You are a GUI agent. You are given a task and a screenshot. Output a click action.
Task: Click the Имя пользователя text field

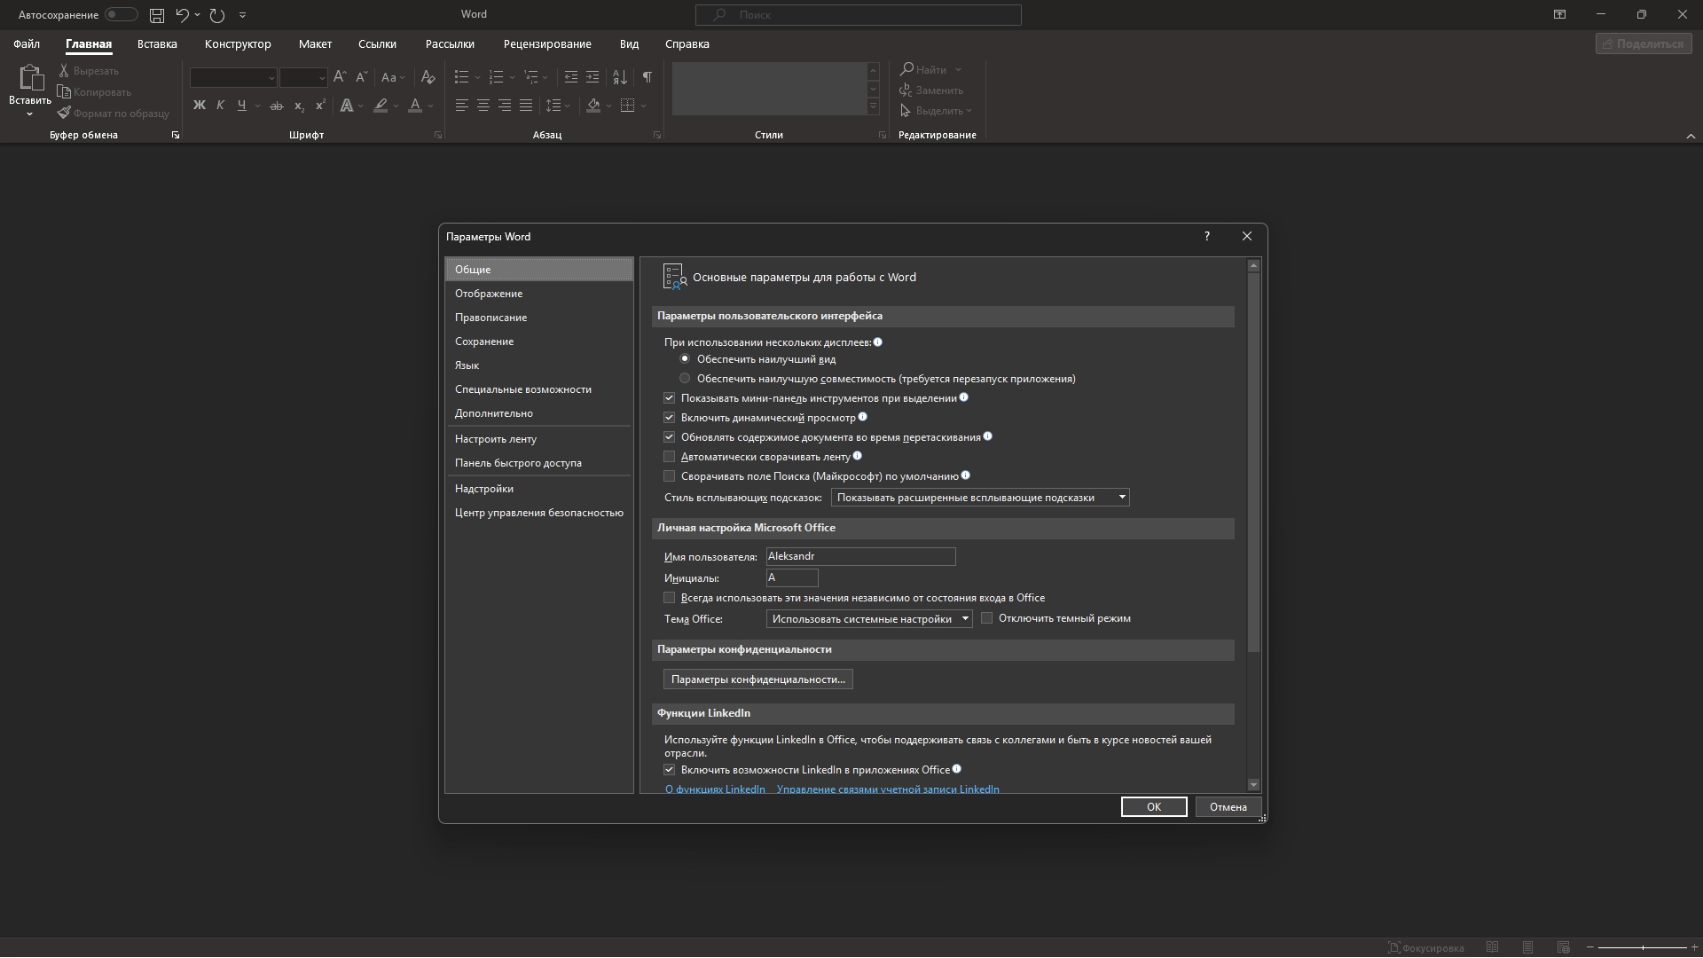pos(859,556)
